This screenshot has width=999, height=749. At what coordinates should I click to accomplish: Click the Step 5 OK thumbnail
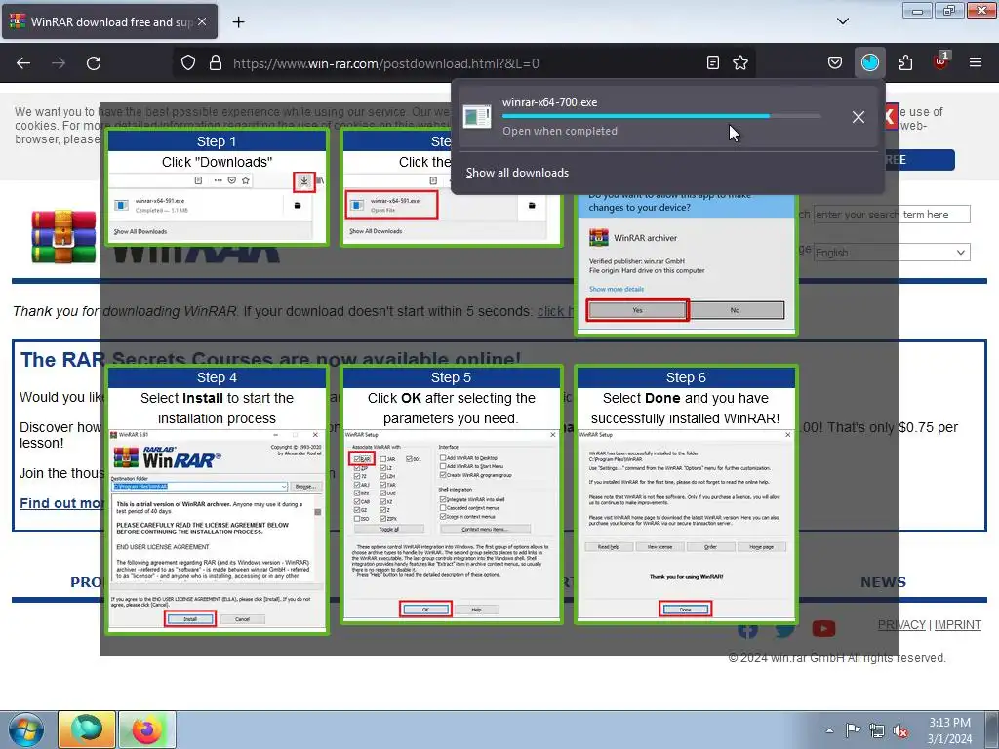pyautogui.click(x=451, y=494)
